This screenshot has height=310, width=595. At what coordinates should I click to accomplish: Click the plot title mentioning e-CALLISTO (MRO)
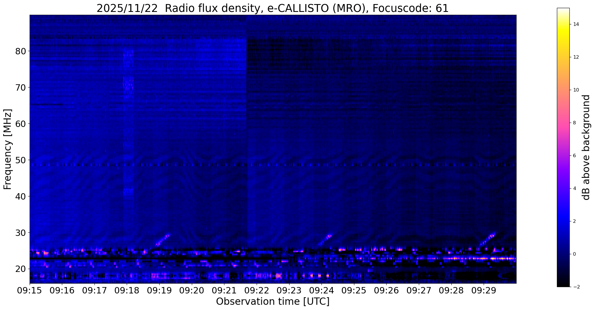[x=273, y=8]
